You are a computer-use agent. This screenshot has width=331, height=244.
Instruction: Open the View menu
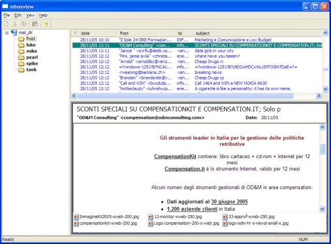click(x=31, y=16)
